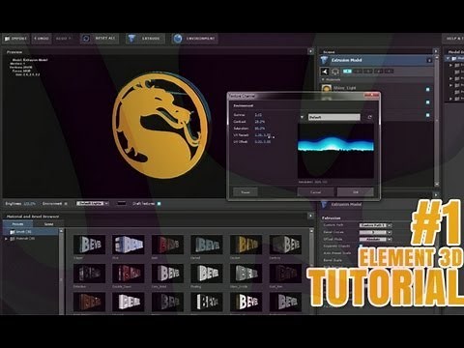
Task: Expand the Materials folder in preset tree
Action: [6, 239]
